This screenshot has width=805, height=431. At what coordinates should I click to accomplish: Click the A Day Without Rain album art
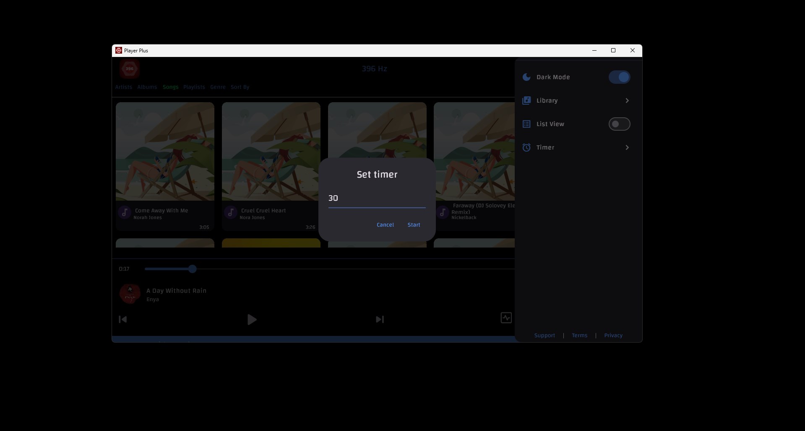coord(130,294)
